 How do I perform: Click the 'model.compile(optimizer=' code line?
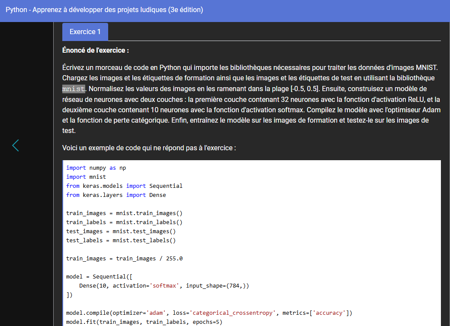(x=209, y=313)
